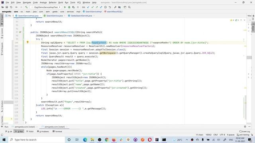
Task: Open the File menu
Action: coord(7,2)
